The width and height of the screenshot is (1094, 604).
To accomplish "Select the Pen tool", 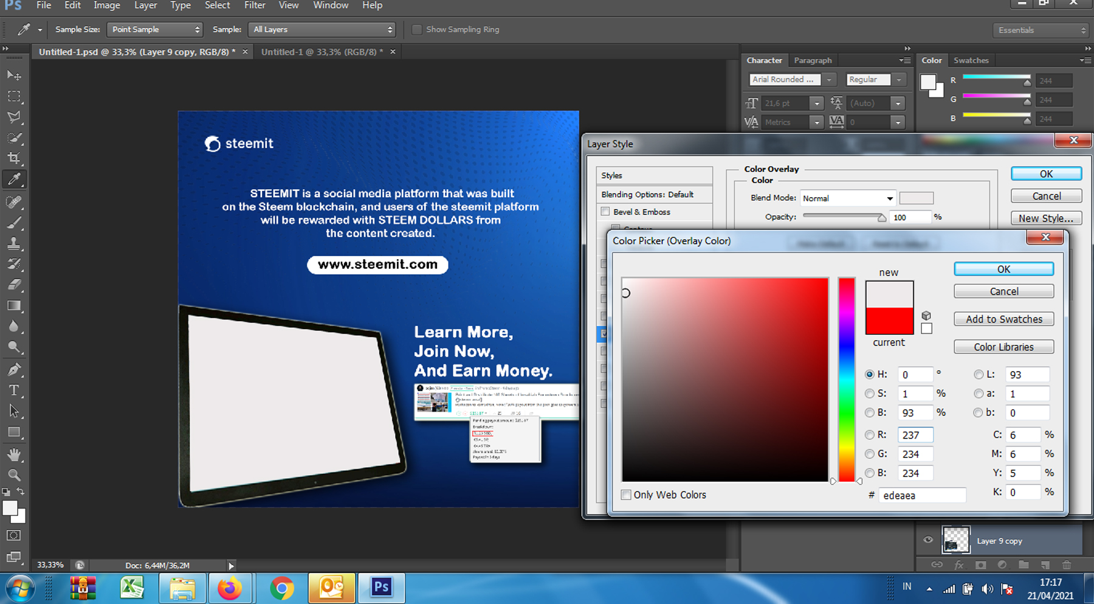I will pyautogui.click(x=14, y=369).
